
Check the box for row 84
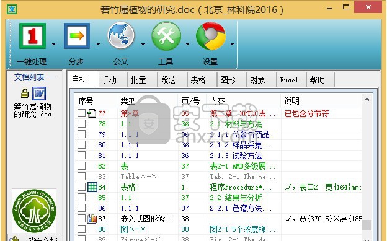click(x=81, y=186)
